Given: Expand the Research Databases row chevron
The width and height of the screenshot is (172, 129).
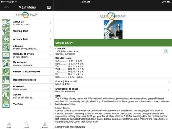Looking at the screenshot, I should 51,80.
